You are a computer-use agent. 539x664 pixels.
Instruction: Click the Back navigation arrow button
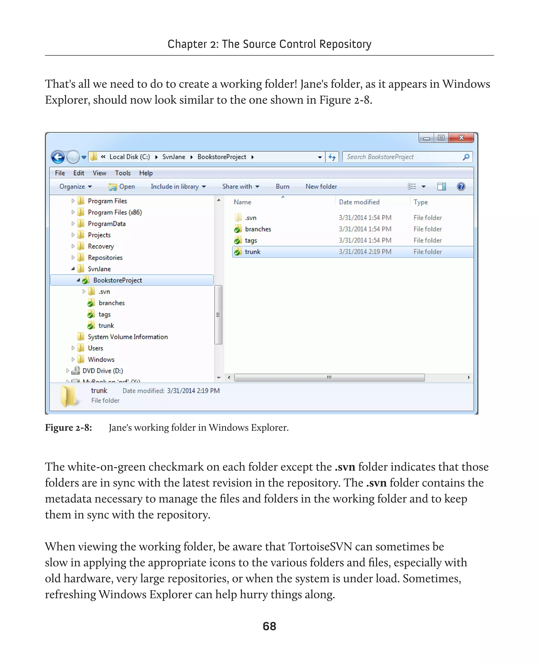pyautogui.click(x=58, y=157)
